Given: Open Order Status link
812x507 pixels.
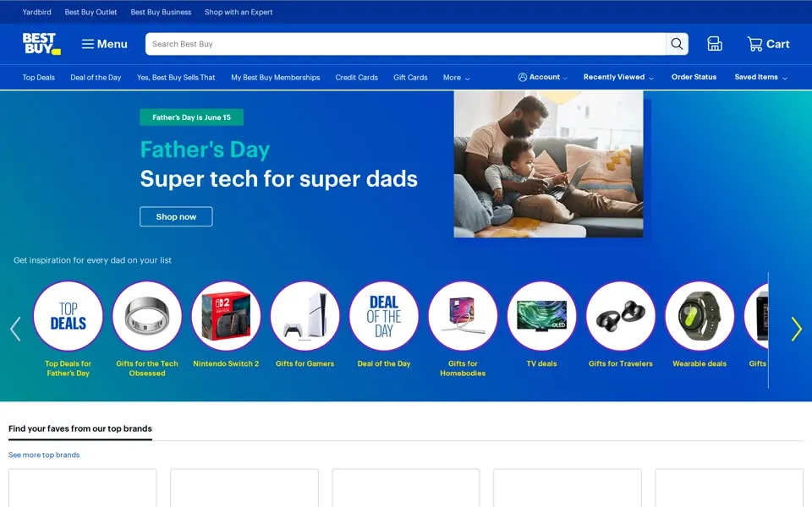Looking at the screenshot, I should [694, 77].
